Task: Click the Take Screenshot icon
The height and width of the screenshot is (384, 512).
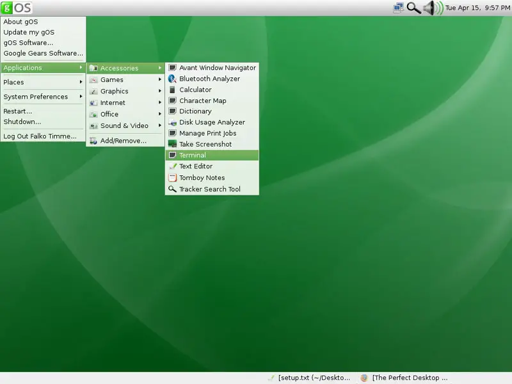Action: tap(172, 144)
